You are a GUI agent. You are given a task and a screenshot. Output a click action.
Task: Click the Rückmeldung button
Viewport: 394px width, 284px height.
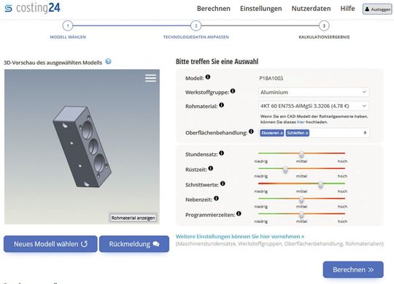tap(134, 244)
